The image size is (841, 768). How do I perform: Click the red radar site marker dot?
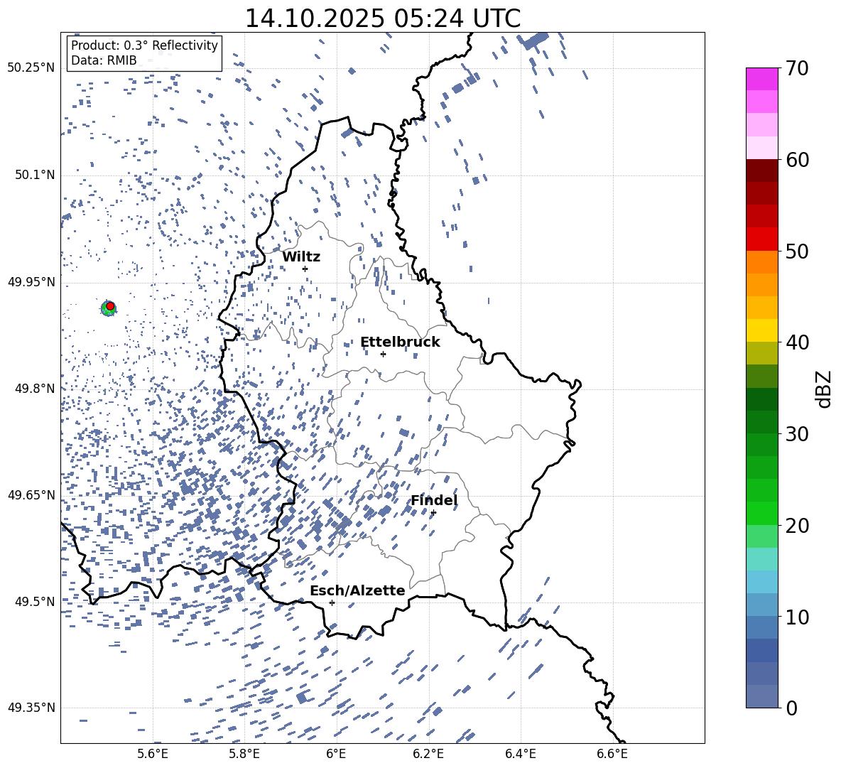110,306
